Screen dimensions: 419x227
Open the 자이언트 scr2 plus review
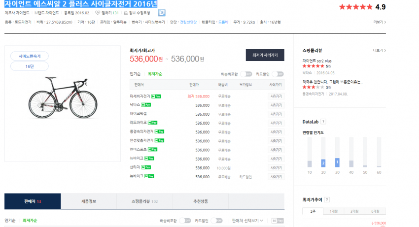point(317,61)
